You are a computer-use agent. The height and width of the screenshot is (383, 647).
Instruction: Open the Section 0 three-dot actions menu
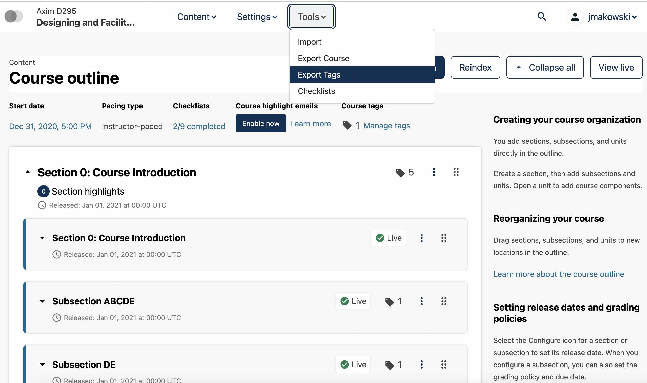tap(434, 172)
